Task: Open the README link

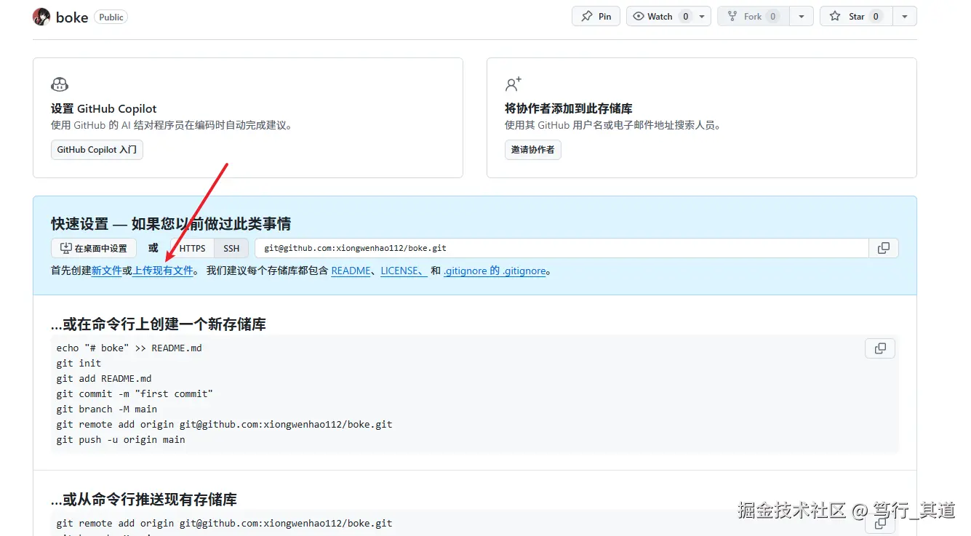Action: [351, 271]
